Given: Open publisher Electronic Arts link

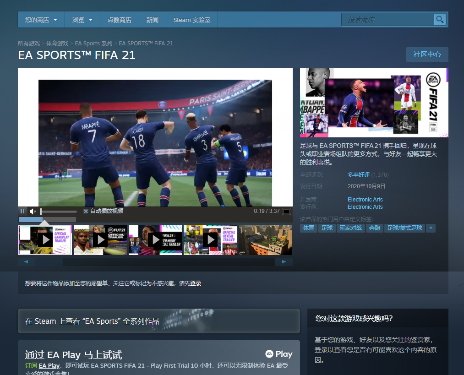Looking at the screenshot, I should [365, 207].
